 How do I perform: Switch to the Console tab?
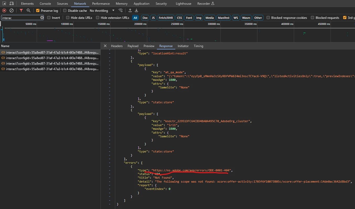click(45, 4)
